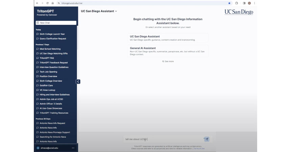Collapse the chat history sidebar
The height and width of the screenshot is (152, 291).
[x=78, y=81]
